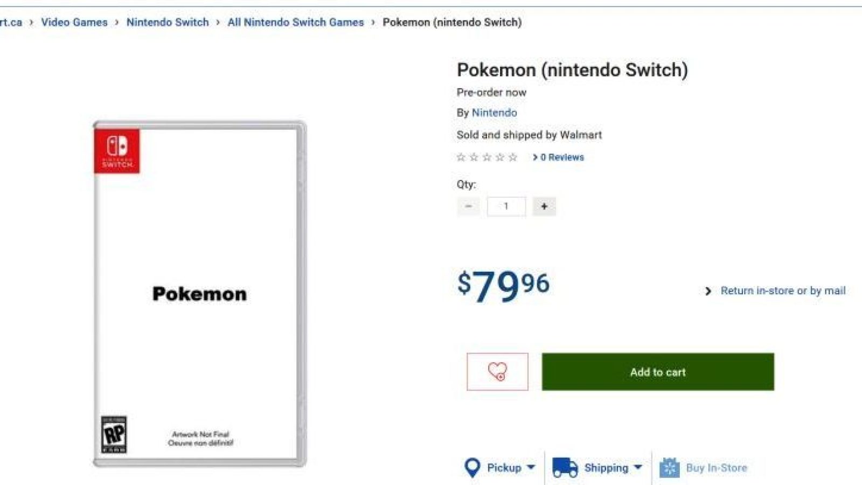Expand the Pickup dropdown arrow
Viewport: 862px width, 485px height.
pyautogui.click(x=531, y=467)
